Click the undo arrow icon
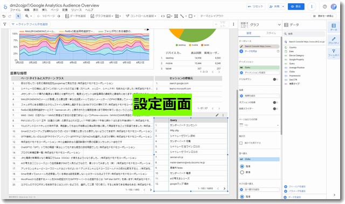 (x=4, y=16)
